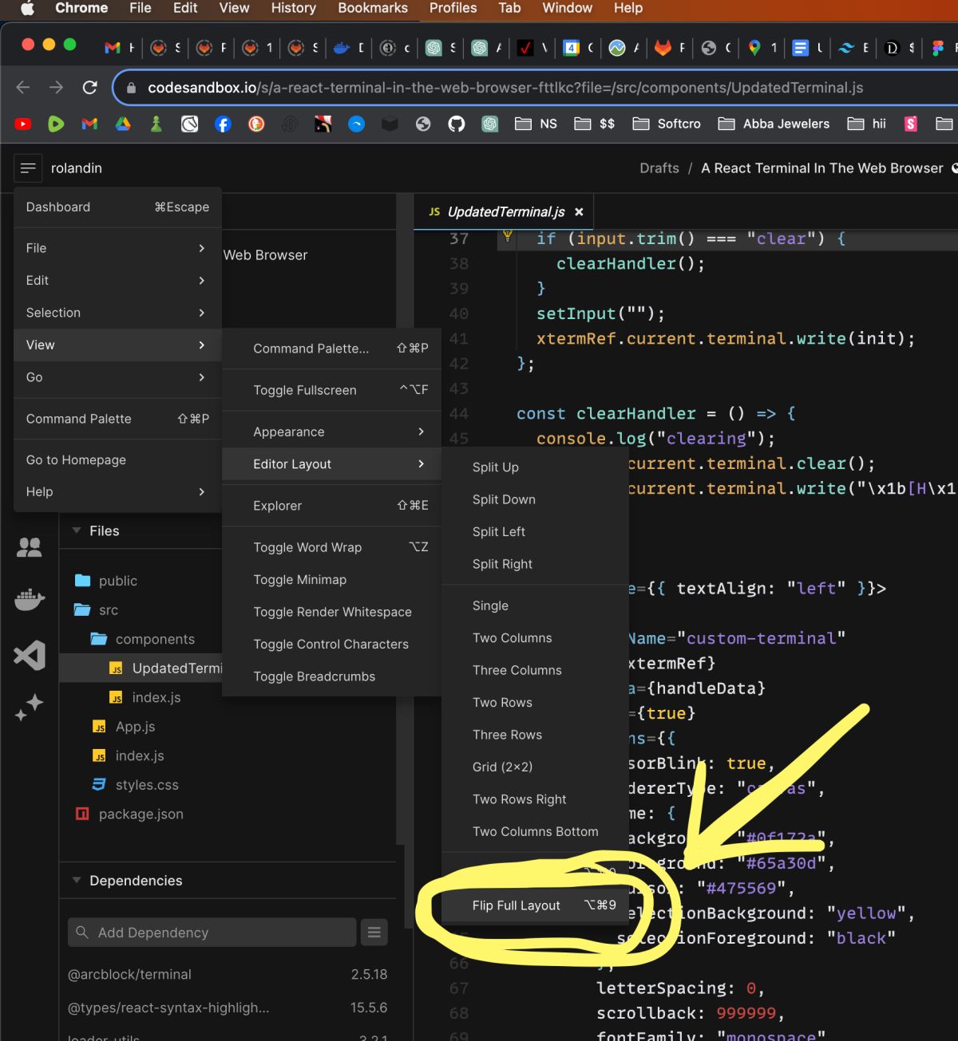Expand the Selection submenu
Viewport: 958px width, 1041px height.
pyautogui.click(x=117, y=313)
